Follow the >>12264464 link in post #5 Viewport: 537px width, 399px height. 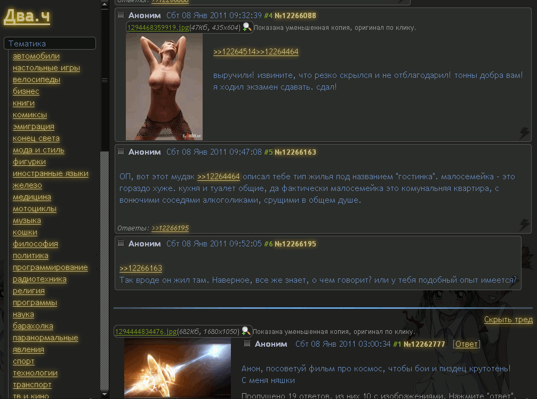[219, 177]
